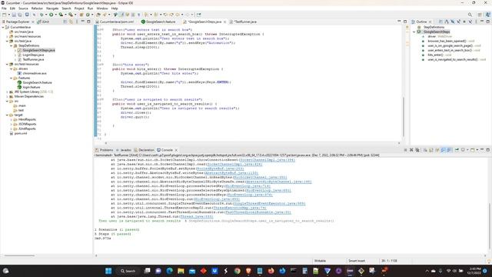Click the magnifier Search icon at top right
492x277 pixels.
coord(470,15)
